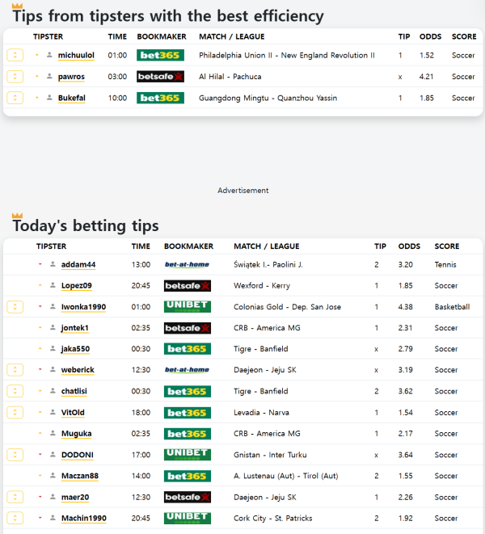Click the red down-trend arrow beside weberick
Image resolution: width=485 pixels, height=534 pixels.
(x=40, y=370)
